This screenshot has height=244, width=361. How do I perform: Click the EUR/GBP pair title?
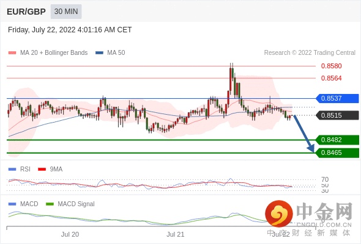pyautogui.click(x=26, y=12)
